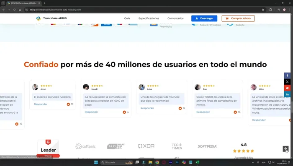Click the XDA logo
Screen dimensions: 293x166
coord(146,146)
